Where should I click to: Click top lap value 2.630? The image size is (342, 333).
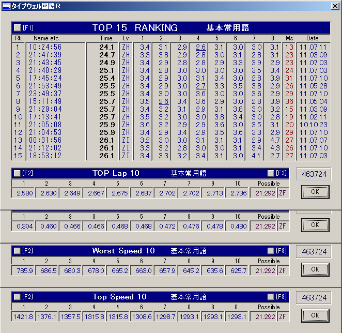[48, 193]
